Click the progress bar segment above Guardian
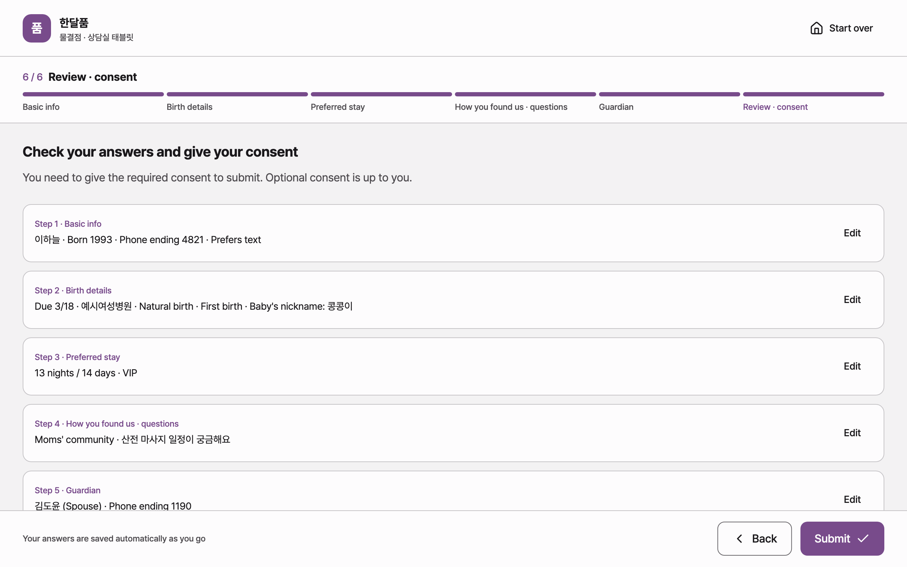Viewport: 907px width, 567px height. click(669, 94)
